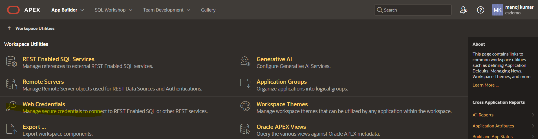The image size is (538, 139).
Task: Click the Workspace Themes palette icon
Action: coord(245,106)
